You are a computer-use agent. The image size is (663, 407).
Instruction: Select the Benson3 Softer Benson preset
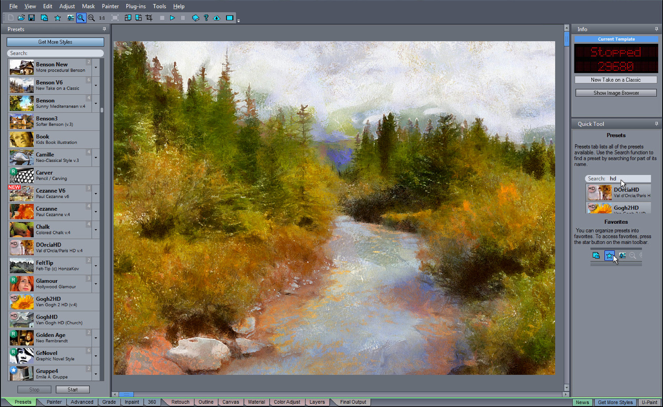tap(54, 121)
